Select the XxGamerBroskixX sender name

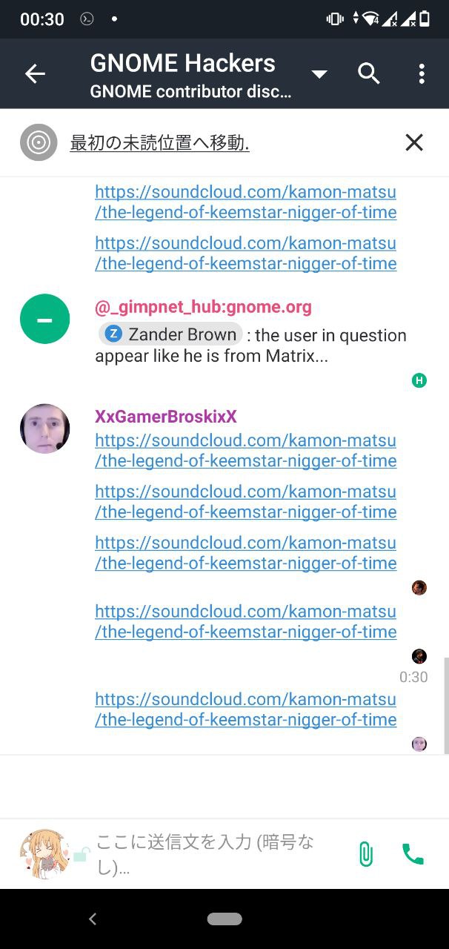coord(166,417)
